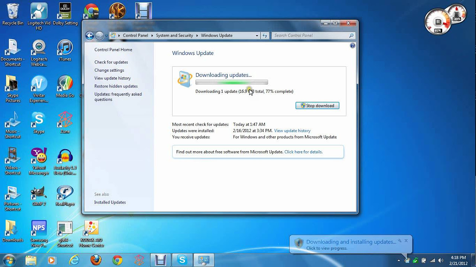Select the Pictures - Shortcut icon

click(x=13, y=198)
